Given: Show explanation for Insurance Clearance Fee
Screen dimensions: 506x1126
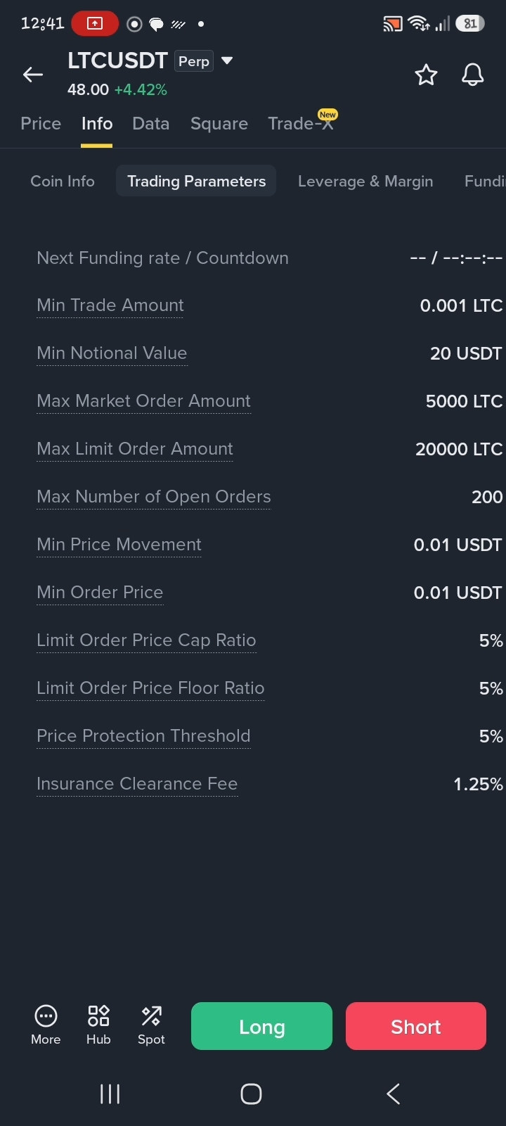Looking at the screenshot, I should click(137, 784).
